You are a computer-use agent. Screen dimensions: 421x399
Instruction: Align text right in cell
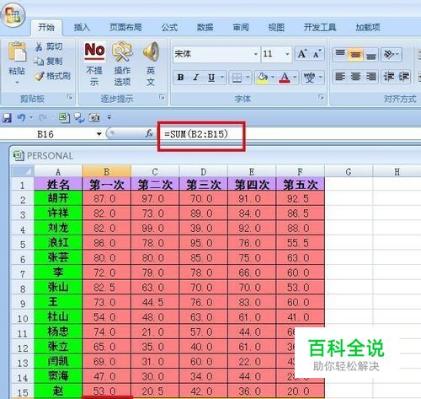tap(371, 77)
